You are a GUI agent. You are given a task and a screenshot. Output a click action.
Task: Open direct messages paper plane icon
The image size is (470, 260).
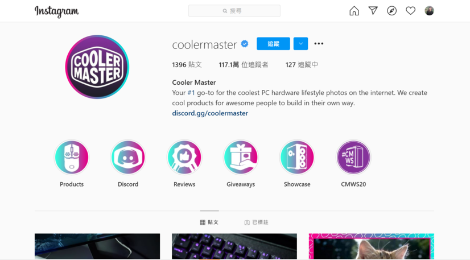[373, 11]
